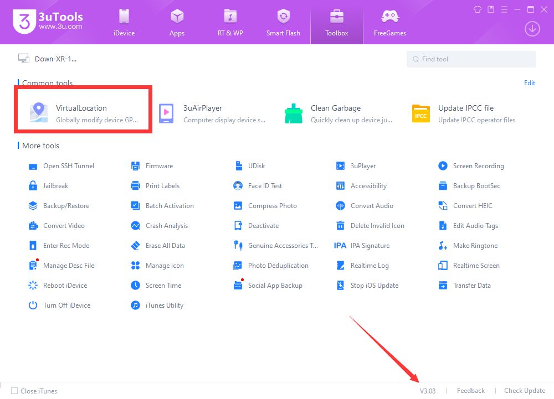The height and width of the screenshot is (399, 554).
Task: Click the V3.08 version label
Action: (428, 391)
